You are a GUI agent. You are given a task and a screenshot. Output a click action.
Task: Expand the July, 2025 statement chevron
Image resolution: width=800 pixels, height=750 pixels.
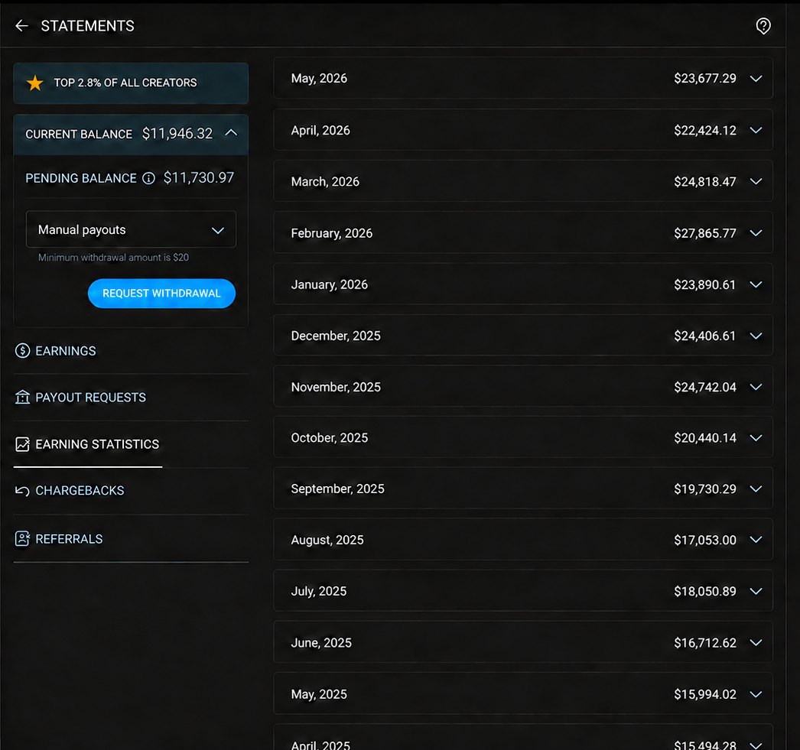point(756,591)
